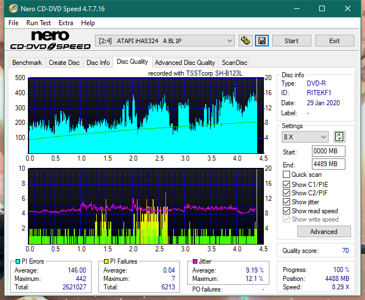Viewport: 365px width, 300px height.
Task: Click the Exit button
Action: [334, 41]
